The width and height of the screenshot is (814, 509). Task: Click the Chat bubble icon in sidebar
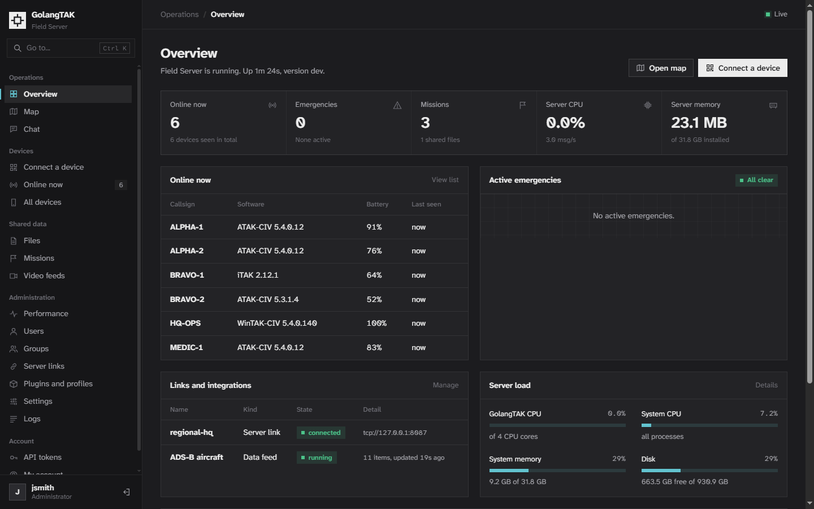pyautogui.click(x=14, y=129)
